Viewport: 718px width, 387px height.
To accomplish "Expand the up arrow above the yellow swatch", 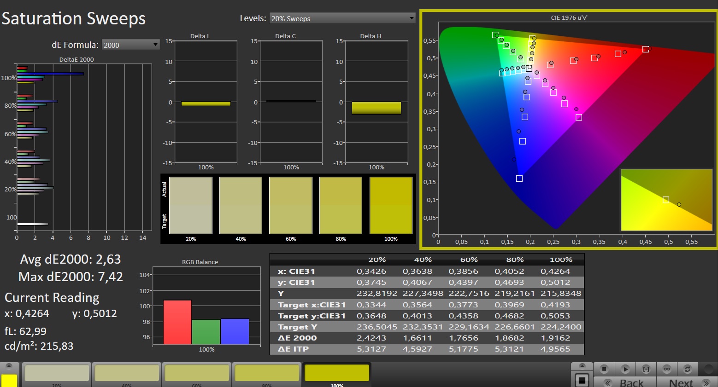I will click(9, 367).
